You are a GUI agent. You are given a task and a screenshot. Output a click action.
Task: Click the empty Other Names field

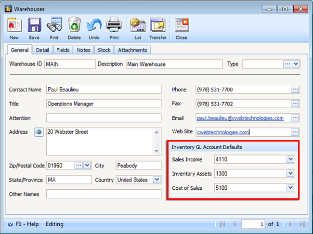(104, 194)
